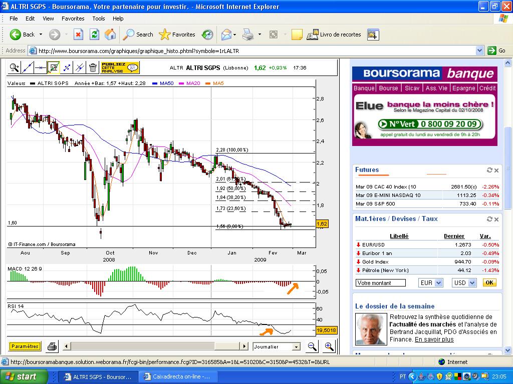Zoom out with the minus magnifier icon
This screenshot has width=513, height=384.
click(x=312, y=346)
